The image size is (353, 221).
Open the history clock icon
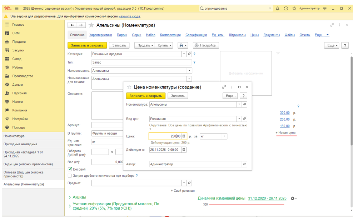[286, 8]
